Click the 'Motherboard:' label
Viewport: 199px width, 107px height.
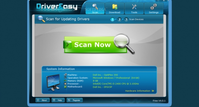tap(75, 87)
